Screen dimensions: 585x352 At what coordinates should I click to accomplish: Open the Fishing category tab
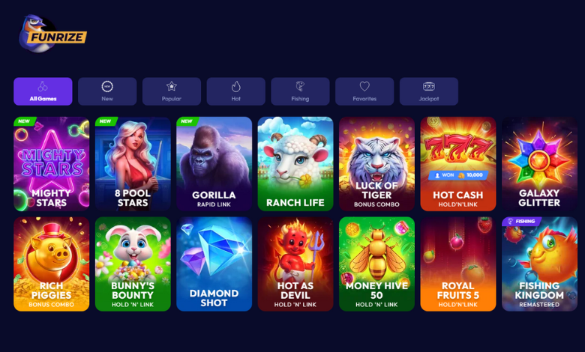pos(300,91)
